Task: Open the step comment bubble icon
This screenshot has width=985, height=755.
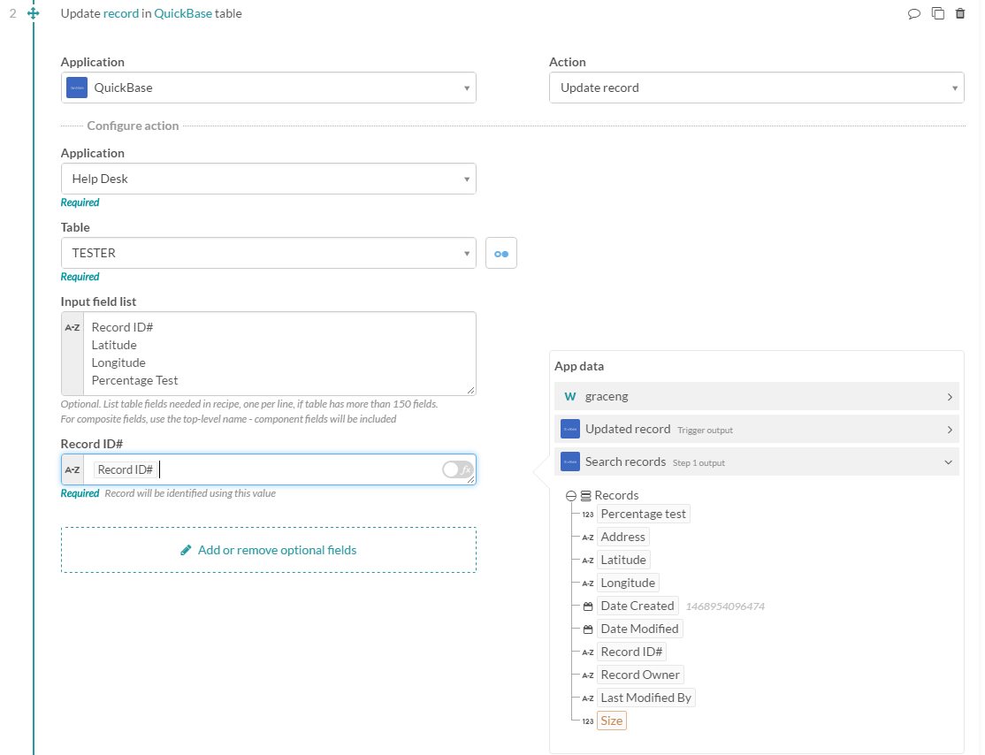Action: click(x=914, y=13)
